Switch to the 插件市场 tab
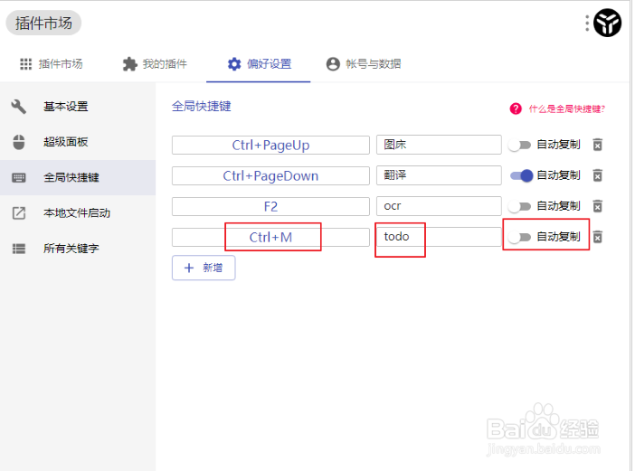 (52, 64)
